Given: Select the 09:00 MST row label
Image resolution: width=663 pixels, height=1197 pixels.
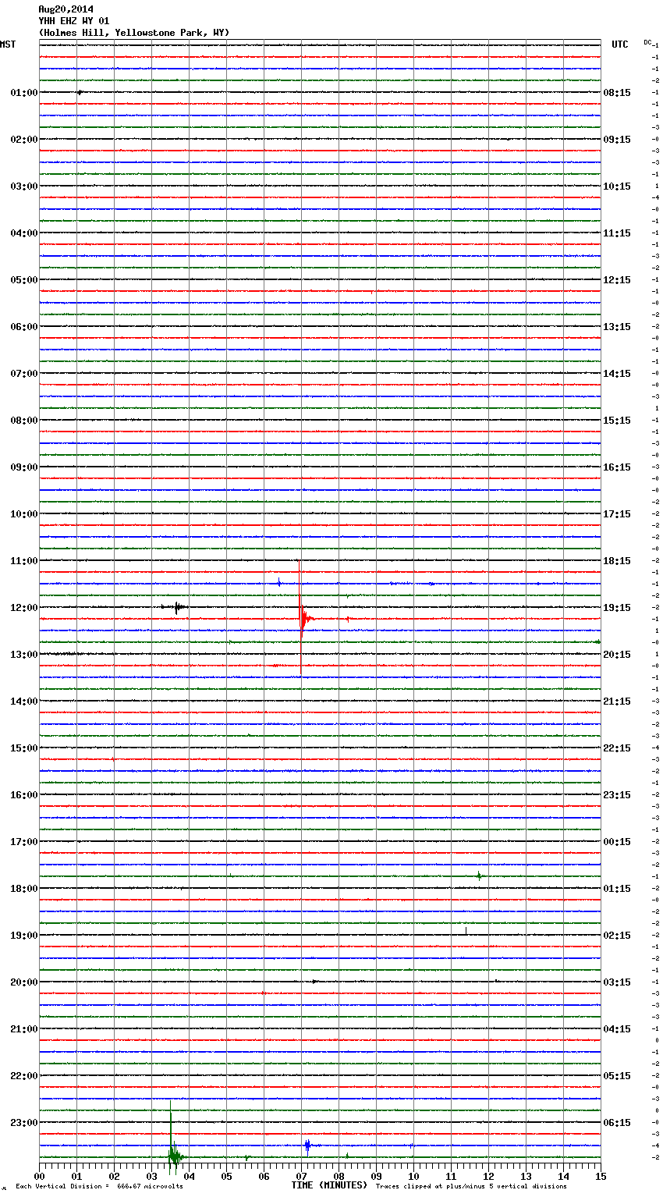Looking at the screenshot, I should 23,467.
